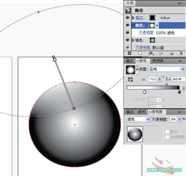Expand the 描边 stroke attribute triangle
Screen dimensions: 186x176
pyautogui.click(x=133, y=18)
